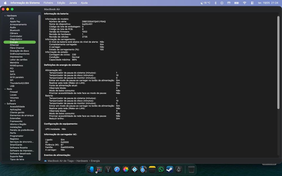Open the Photos app in the Dock

point(126,169)
